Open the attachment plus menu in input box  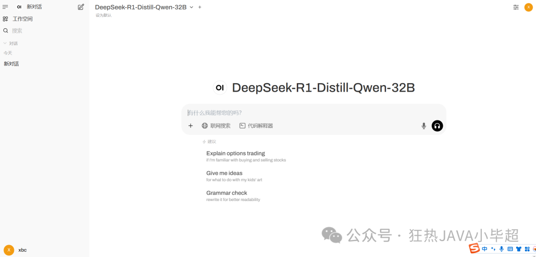191,126
